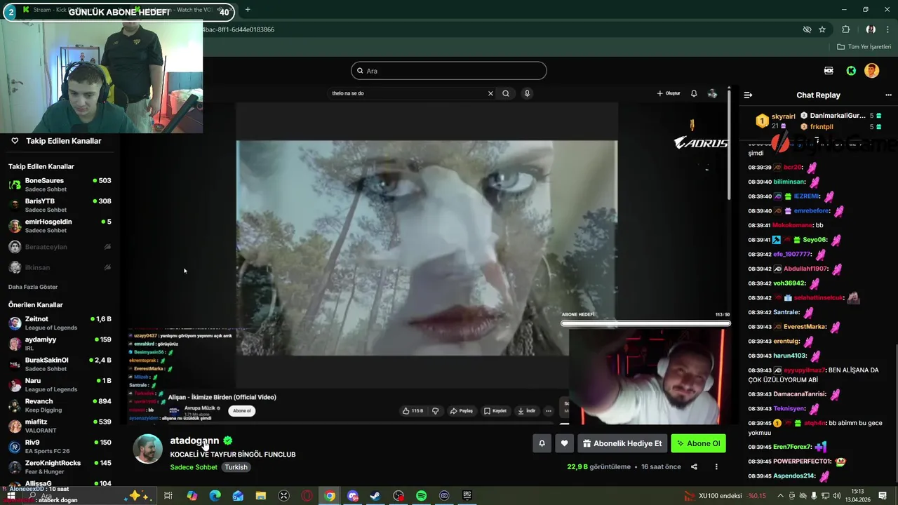Viewport: 898px width, 505px height.
Task: Open Chat Replay three-dot options
Action: click(x=888, y=95)
